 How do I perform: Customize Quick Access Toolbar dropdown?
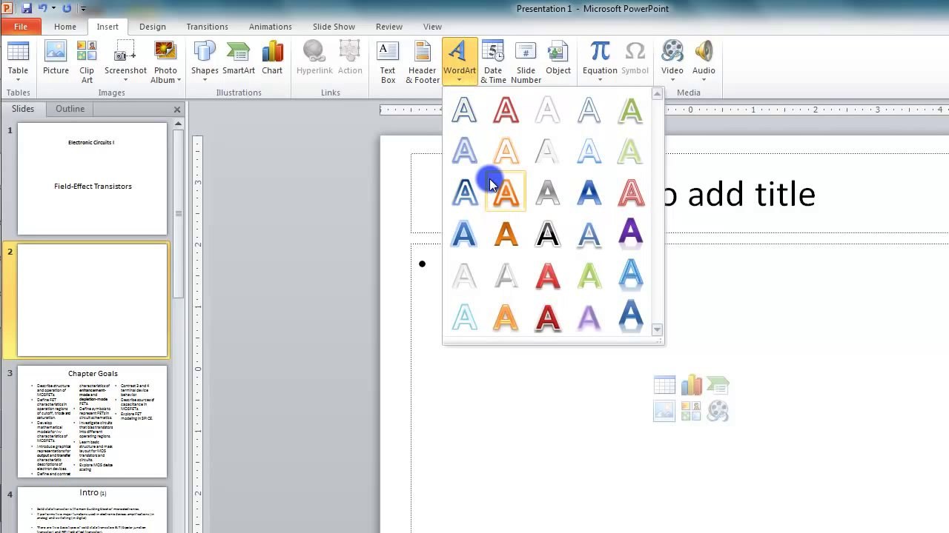pos(83,9)
